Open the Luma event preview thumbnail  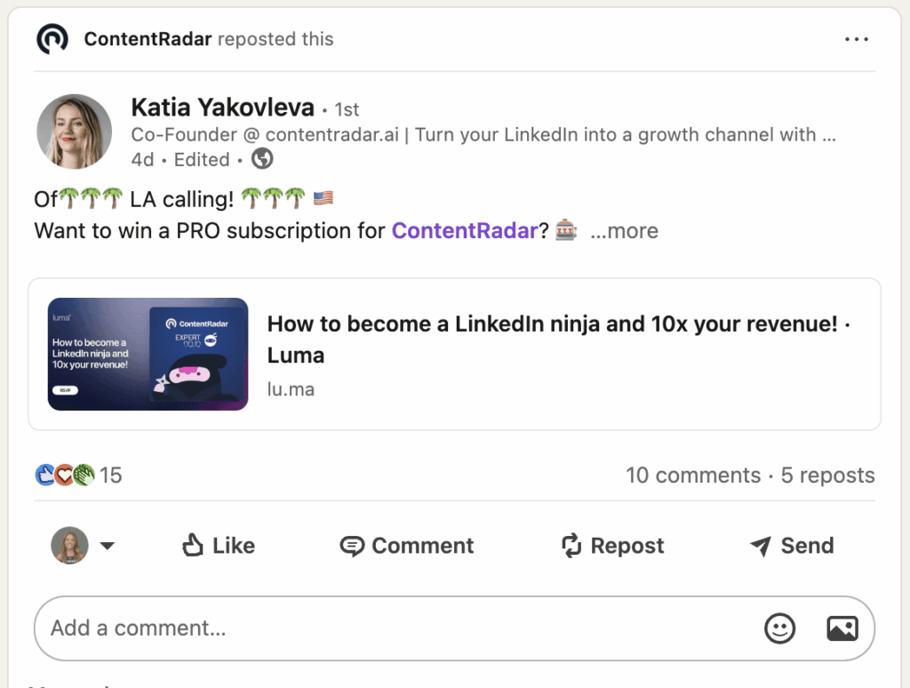click(x=148, y=354)
